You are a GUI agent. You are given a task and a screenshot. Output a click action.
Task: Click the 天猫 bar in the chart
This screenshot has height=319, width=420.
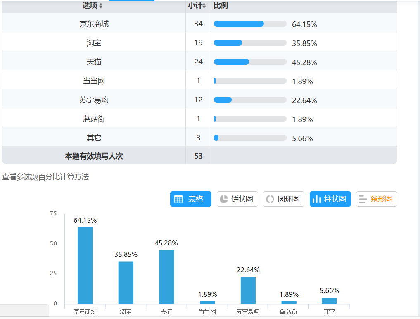[x=166, y=277]
